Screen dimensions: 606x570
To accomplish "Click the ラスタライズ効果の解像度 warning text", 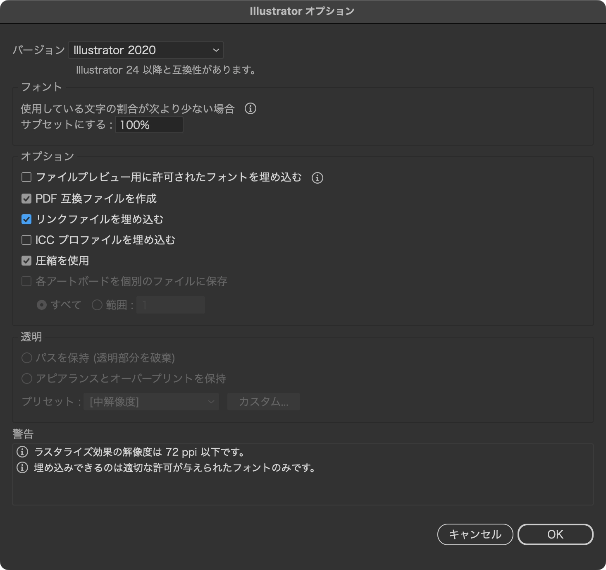I will click(x=140, y=452).
